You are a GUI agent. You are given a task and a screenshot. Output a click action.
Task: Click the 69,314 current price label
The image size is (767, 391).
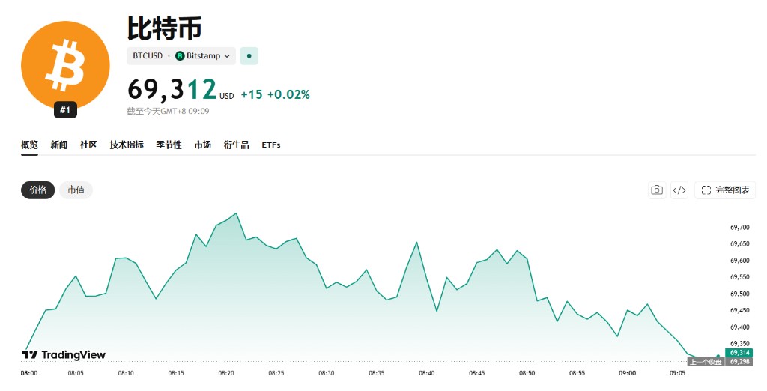click(x=739, y=352)
